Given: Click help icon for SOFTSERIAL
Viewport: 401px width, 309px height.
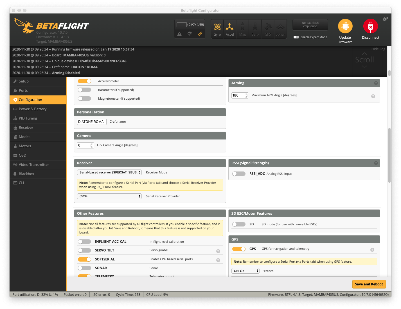Looking at the screenshot, I should tap(218, 260).
